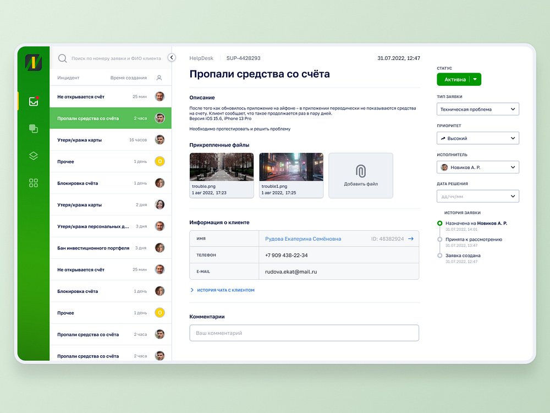Click the green Активна status button
The width and height of the screenshot is (550, 413).
coord(454,80)
